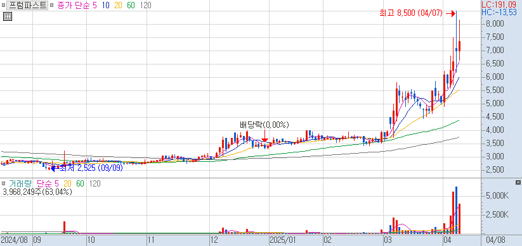Select the pink 5 volume MA
The width and height of the screenshot is (522, 246).
(x=56, y=183)
